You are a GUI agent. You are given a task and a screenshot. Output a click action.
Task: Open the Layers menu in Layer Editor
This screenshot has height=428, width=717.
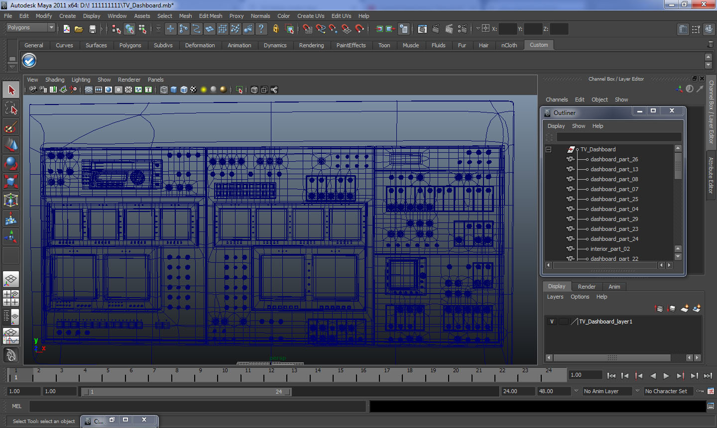555,297
